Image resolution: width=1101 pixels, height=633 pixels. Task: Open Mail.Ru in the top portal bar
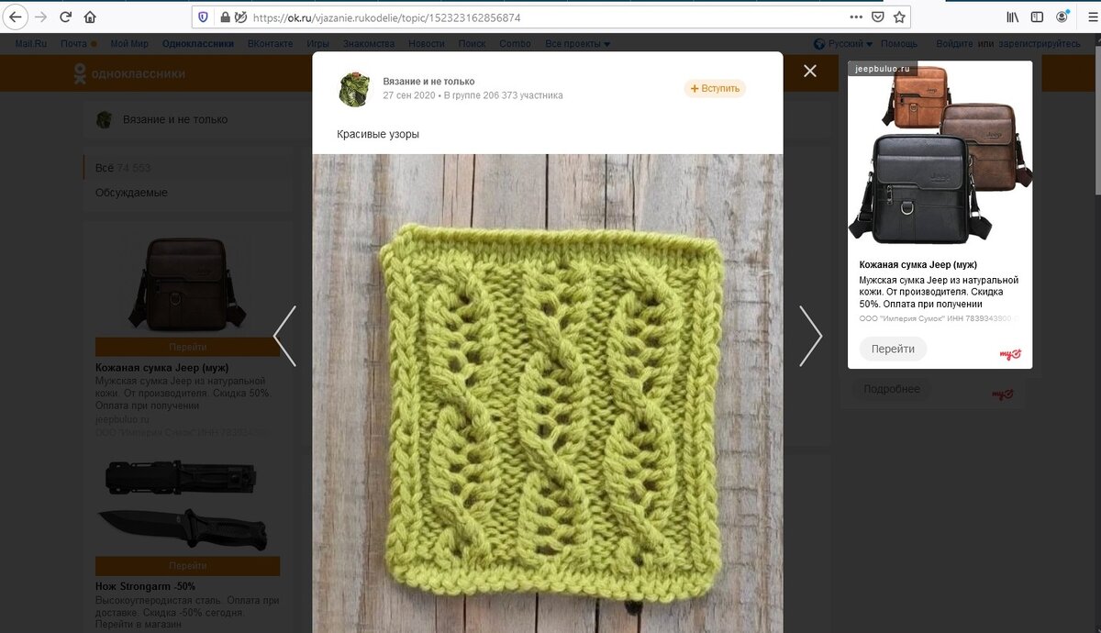coord(30,43)
